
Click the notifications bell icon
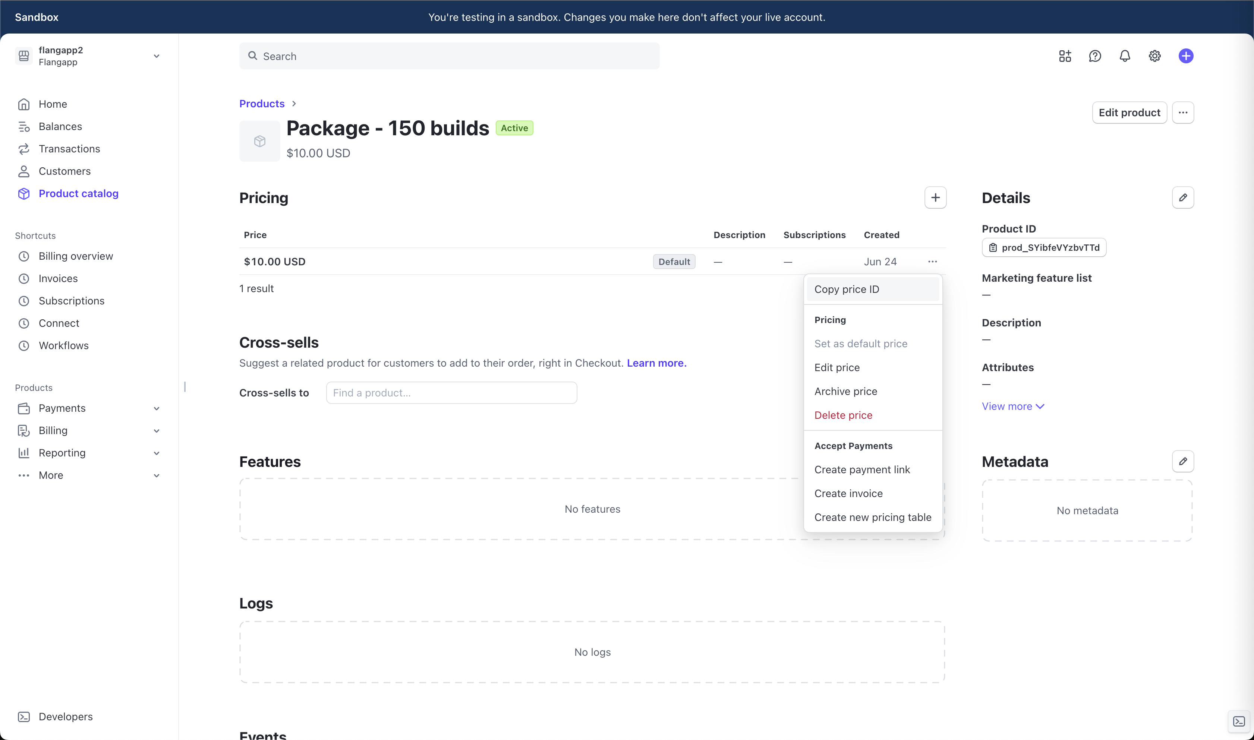point(1124,56)
